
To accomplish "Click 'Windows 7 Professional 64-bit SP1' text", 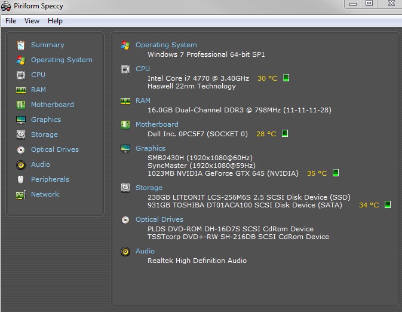I will coord(206,54).
